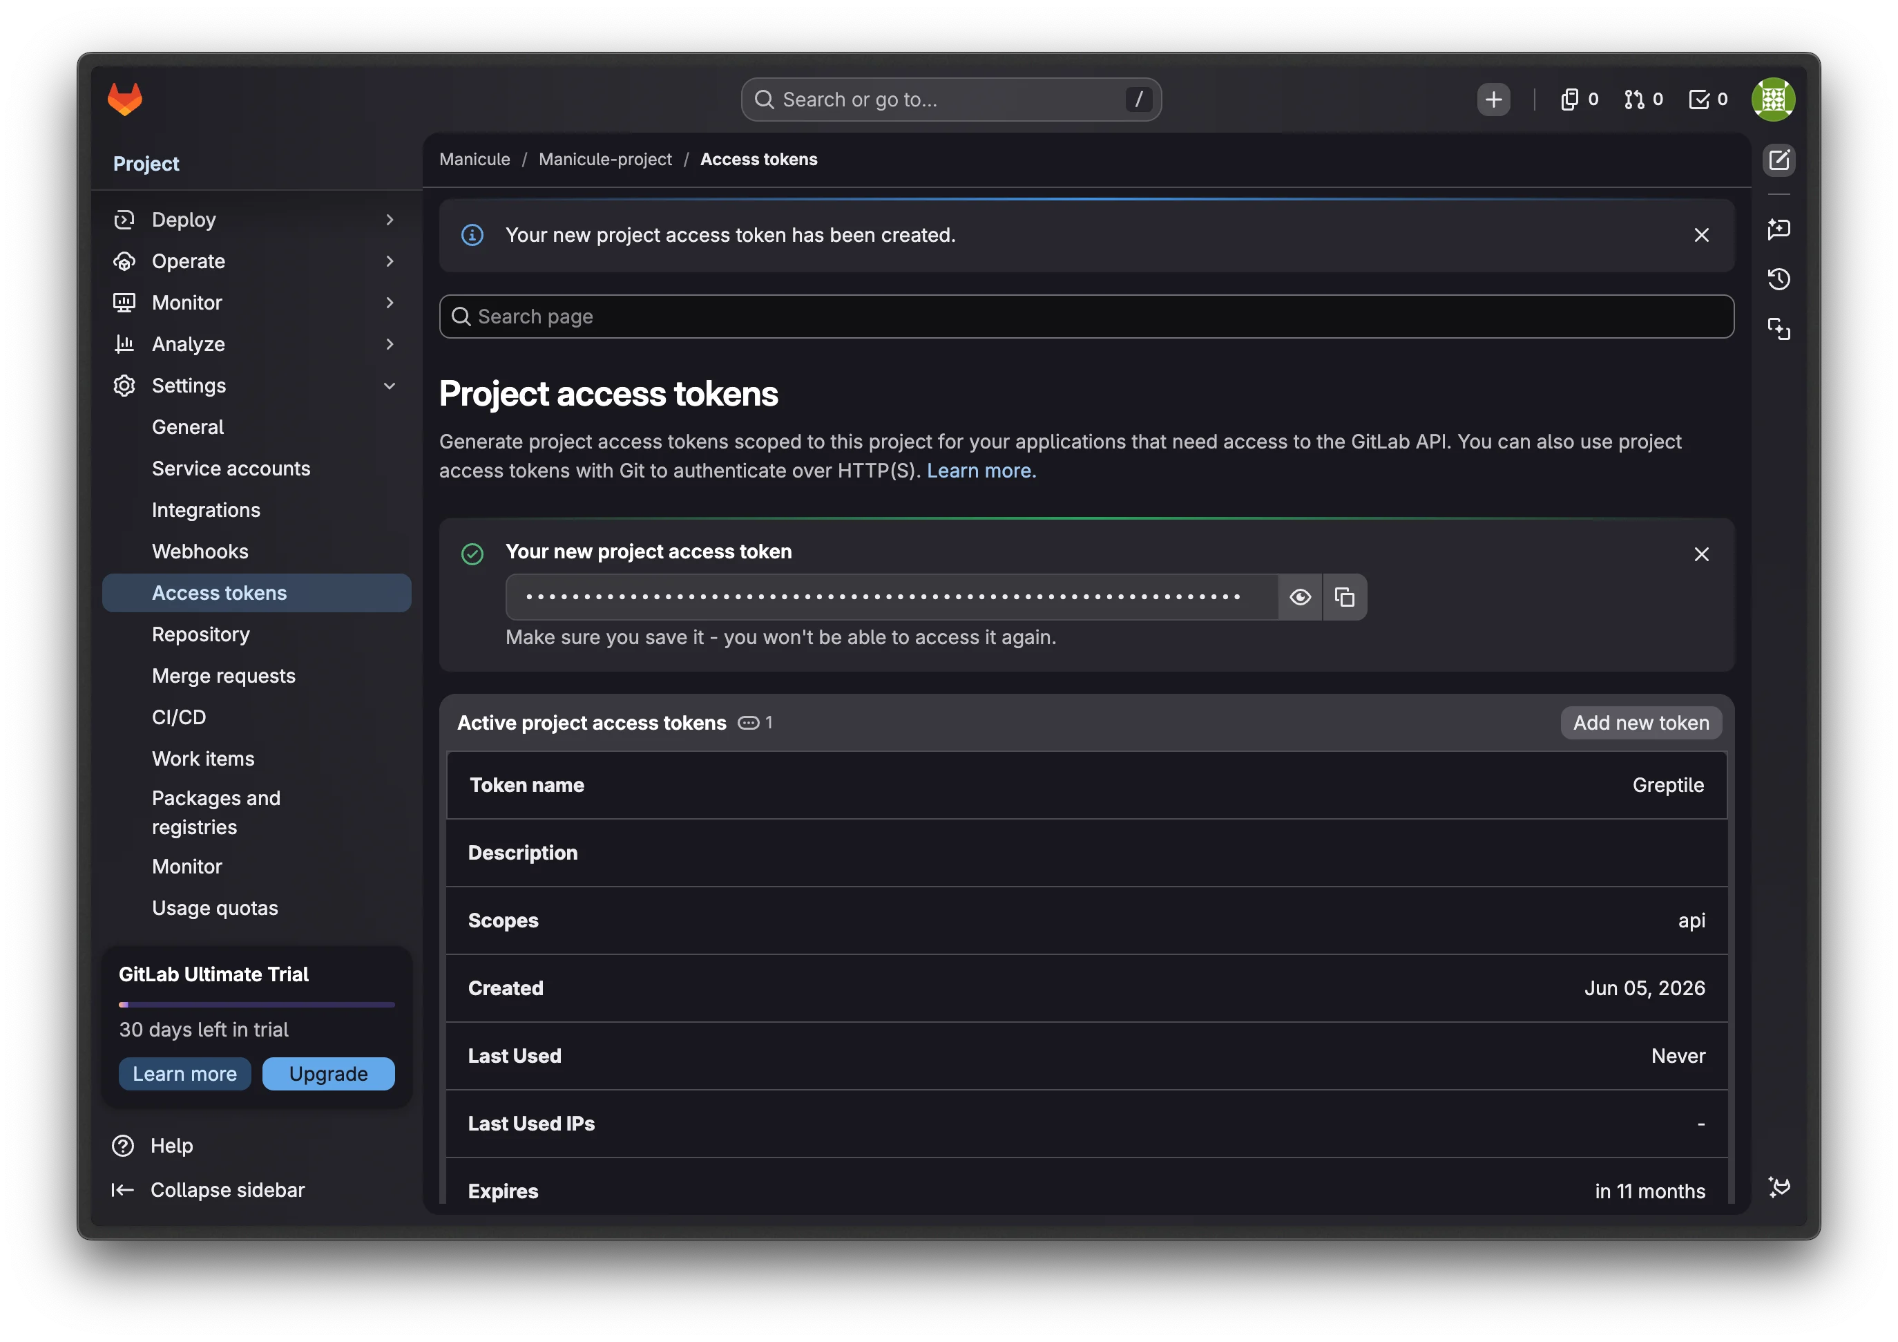Click the Monitor screen icon in sidebar
1898x1342 pixels.
point(124,302)
